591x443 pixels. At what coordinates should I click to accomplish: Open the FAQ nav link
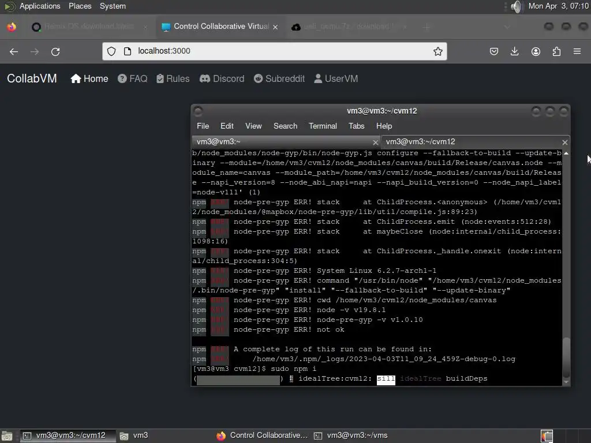pyautogui.click(x=132, y=78)
